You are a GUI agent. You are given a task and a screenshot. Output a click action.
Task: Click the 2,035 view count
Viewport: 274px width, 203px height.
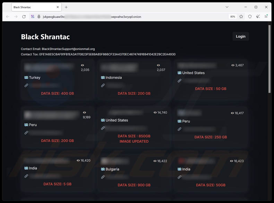85,70
